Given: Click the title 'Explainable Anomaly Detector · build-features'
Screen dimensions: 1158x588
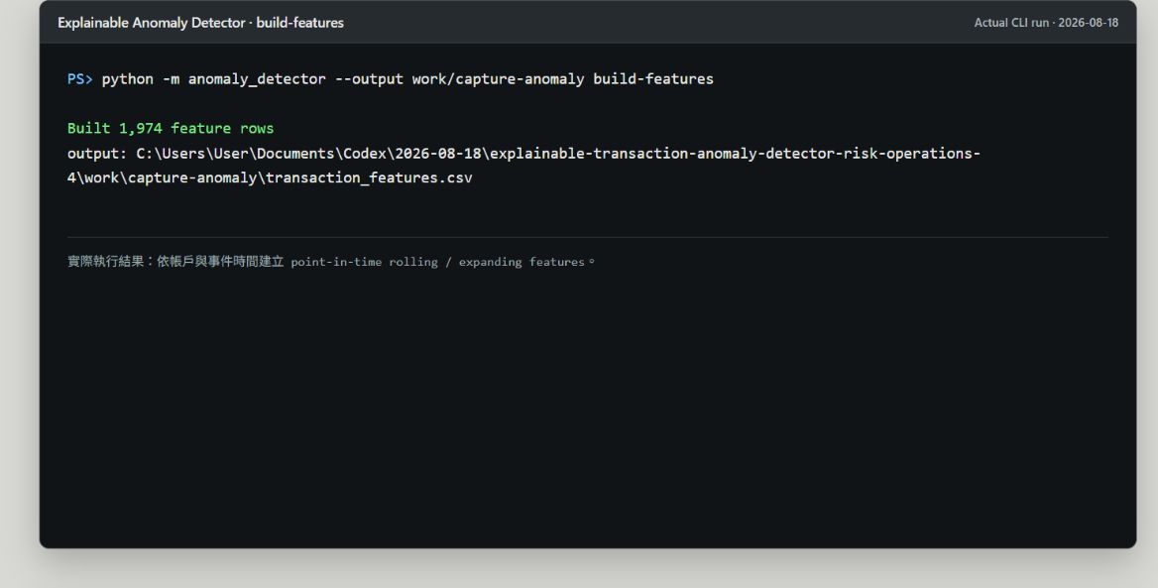Looking at the screenshot, I should point(201,23).
